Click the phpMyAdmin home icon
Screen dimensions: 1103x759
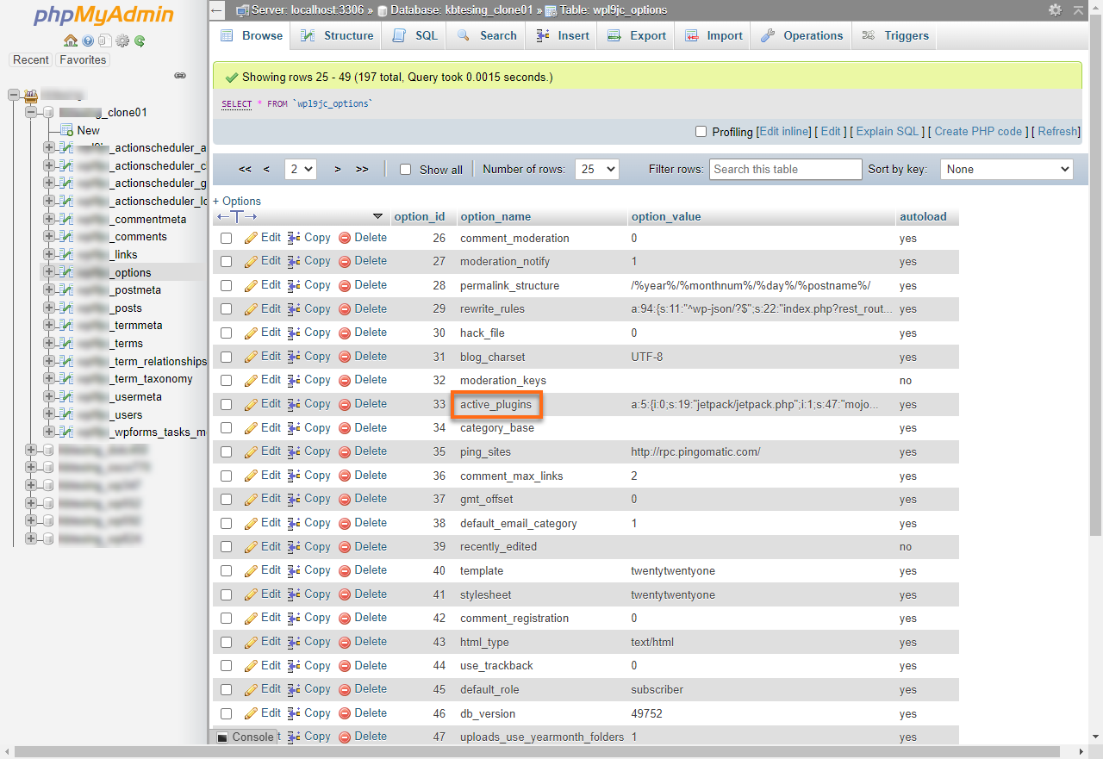tap(71, 40)
